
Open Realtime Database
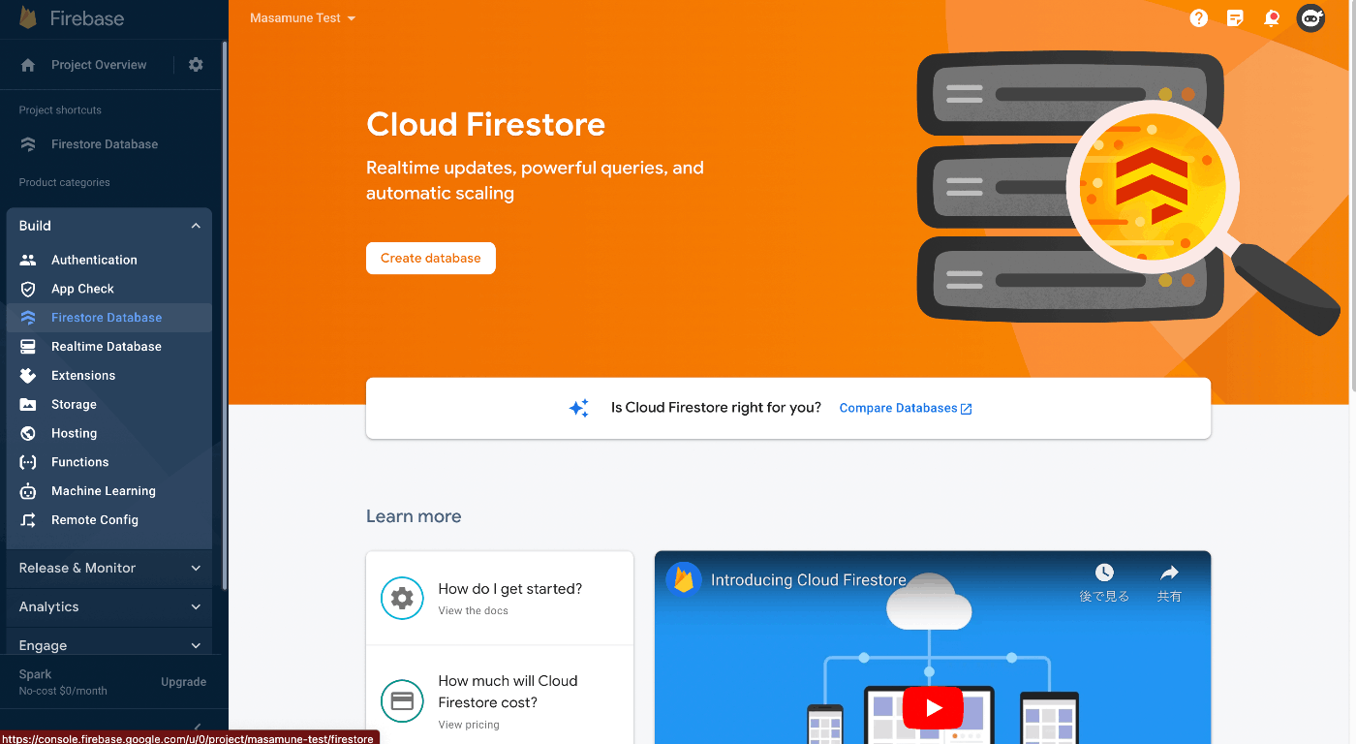107,346
